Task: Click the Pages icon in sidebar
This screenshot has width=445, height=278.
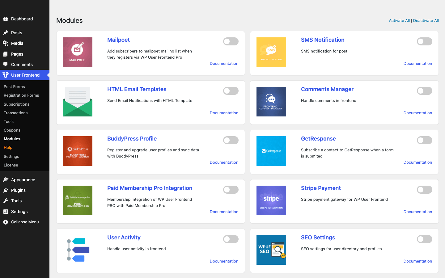Action: 6,54
